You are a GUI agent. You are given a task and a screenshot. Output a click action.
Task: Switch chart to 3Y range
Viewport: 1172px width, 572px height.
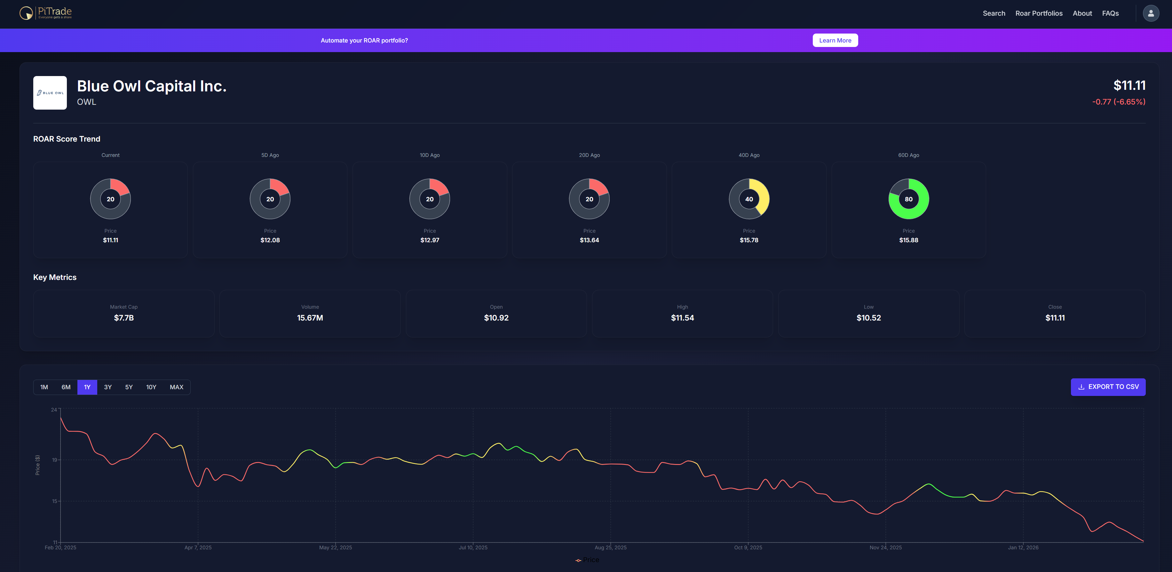tap(108, 387)
